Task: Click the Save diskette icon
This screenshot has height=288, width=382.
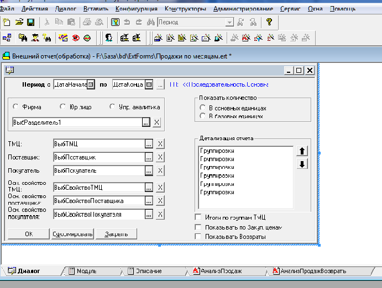Action: (x=30, y=22)
